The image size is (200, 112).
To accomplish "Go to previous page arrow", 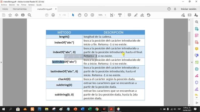I will tap(47, 15).
